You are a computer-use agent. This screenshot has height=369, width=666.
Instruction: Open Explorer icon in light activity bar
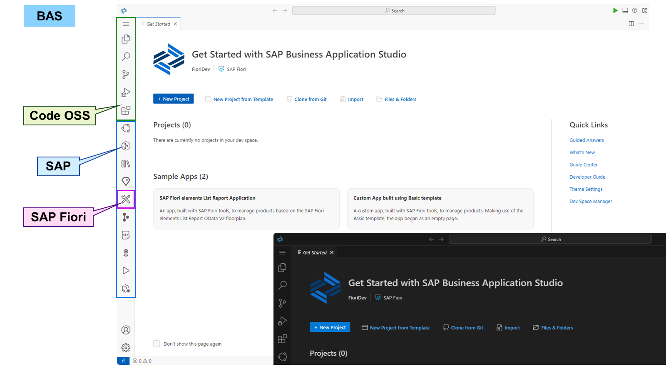[x=126, y=39]
